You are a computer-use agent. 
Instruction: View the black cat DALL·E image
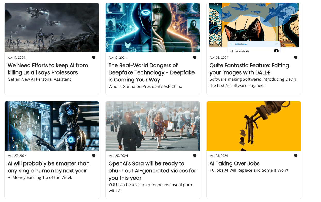[x=254, y=27]
